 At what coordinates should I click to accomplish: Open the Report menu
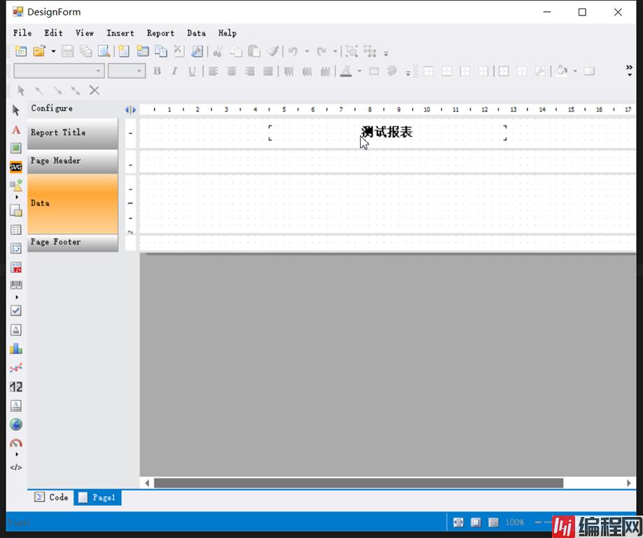tap(160, 33)
